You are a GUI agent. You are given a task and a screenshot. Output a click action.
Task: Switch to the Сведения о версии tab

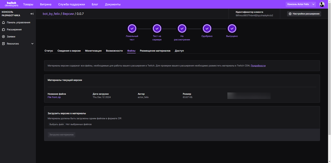coord(69,51)
